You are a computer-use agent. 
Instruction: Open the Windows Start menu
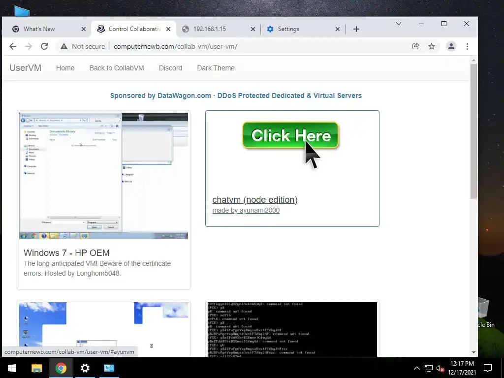(x=12, y=368)
